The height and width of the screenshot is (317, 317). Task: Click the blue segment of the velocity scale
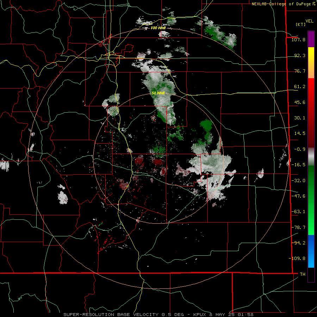311,251
